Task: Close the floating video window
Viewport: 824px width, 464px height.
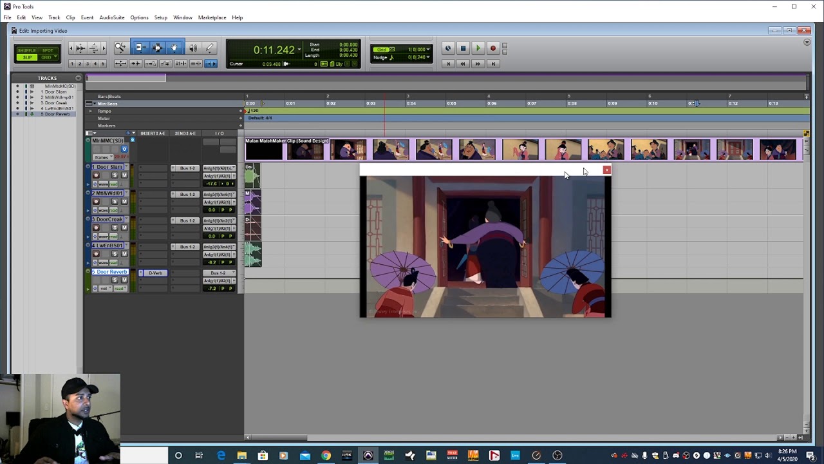Action: (606, 170)
